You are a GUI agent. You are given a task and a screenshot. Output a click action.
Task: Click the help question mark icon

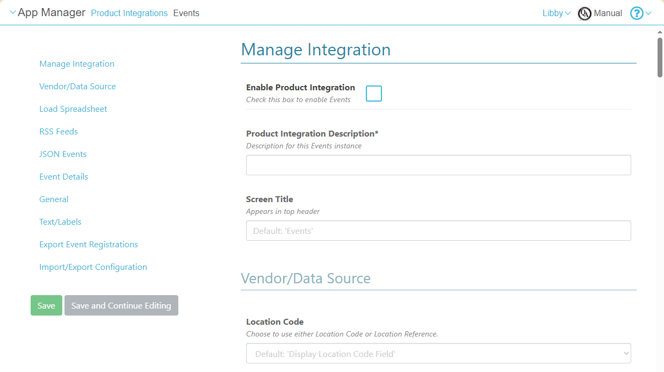(636, 13)
